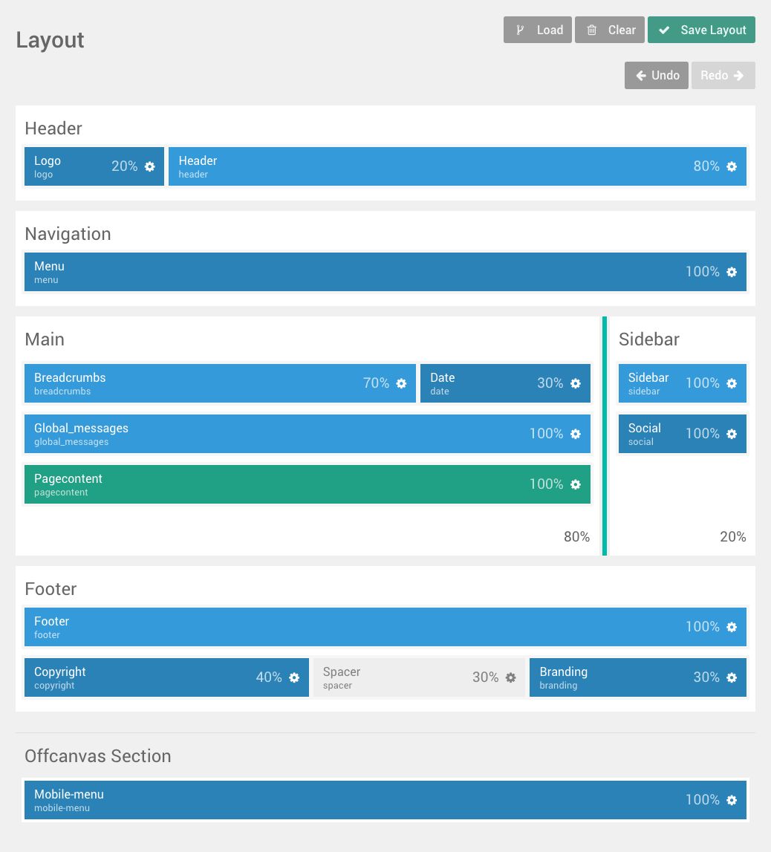This screenshot has width=771, height=852.
Task: Open settings gear on the Spacer block
Action: click(x=510, y=677)
